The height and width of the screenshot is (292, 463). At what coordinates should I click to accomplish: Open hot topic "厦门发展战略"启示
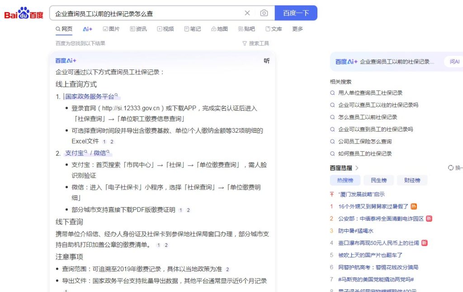point(361,195)
